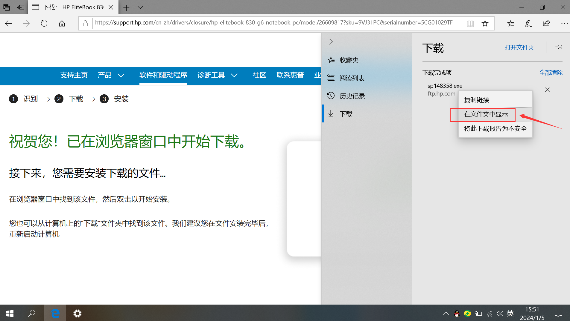
Task: Open Settings and more ellipsis menu
Action: (x=564, y=23)
